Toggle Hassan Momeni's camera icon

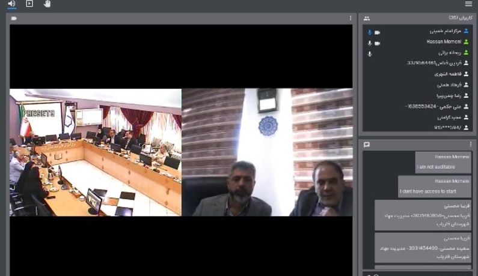[x=378, y=43]
